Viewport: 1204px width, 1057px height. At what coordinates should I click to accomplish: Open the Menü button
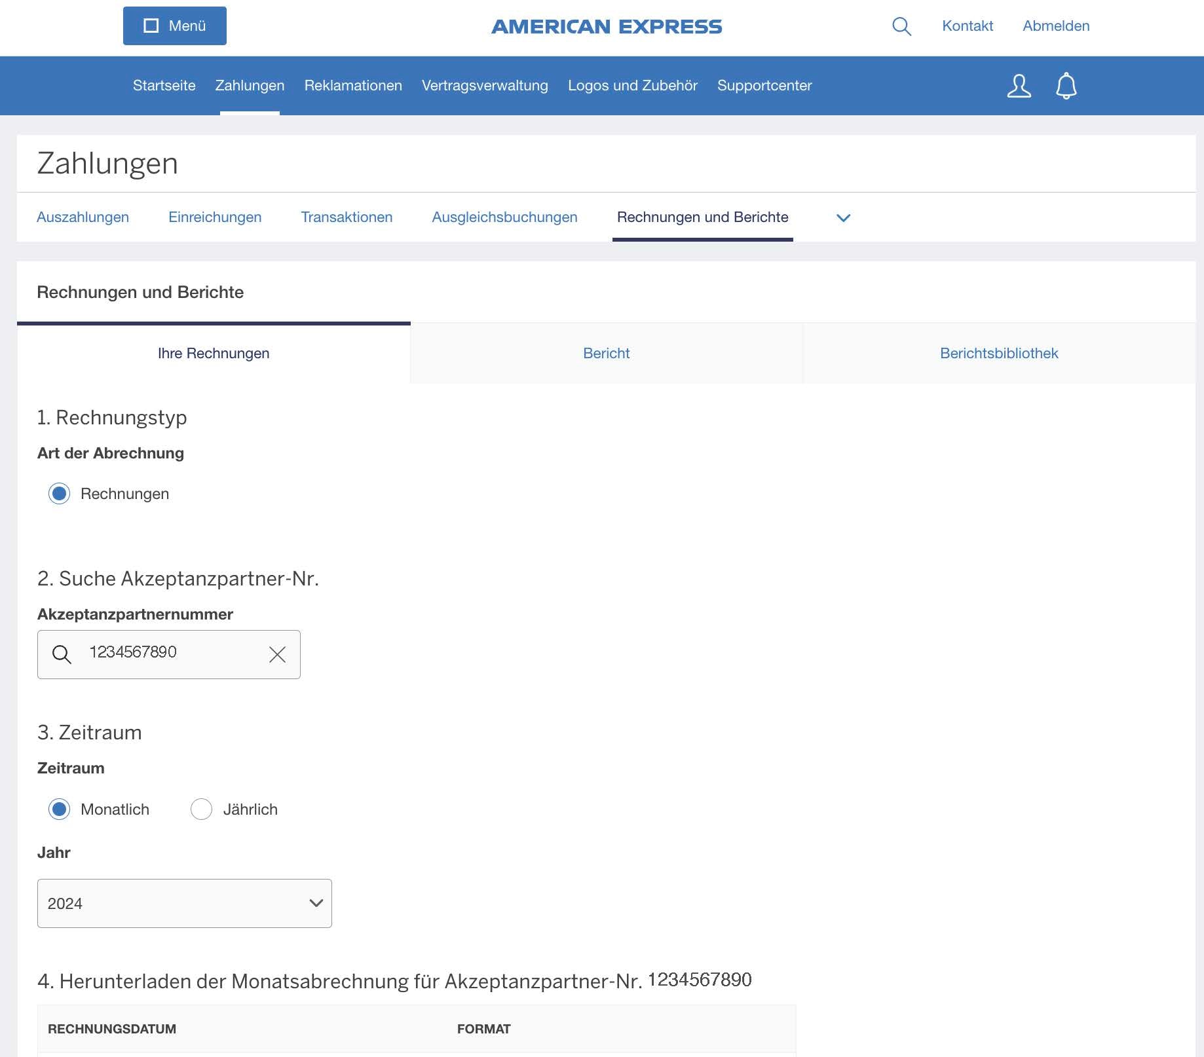[175, 26]
